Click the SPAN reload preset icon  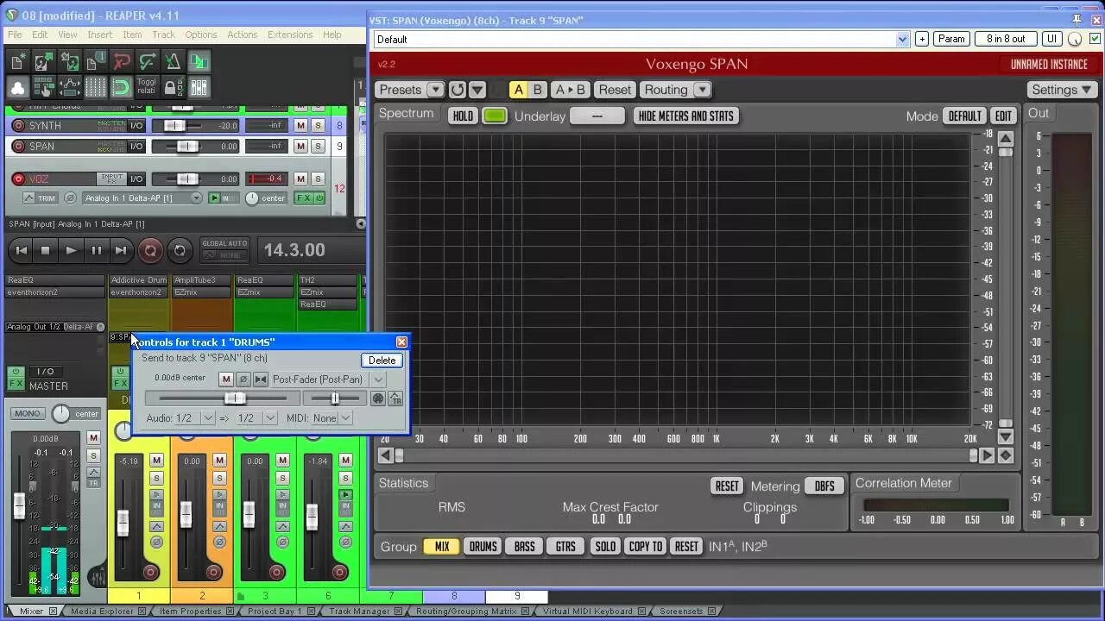click(458, 90)
